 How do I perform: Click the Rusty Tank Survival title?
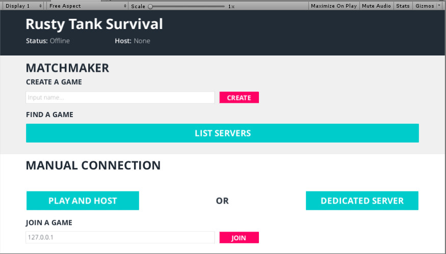94,24
